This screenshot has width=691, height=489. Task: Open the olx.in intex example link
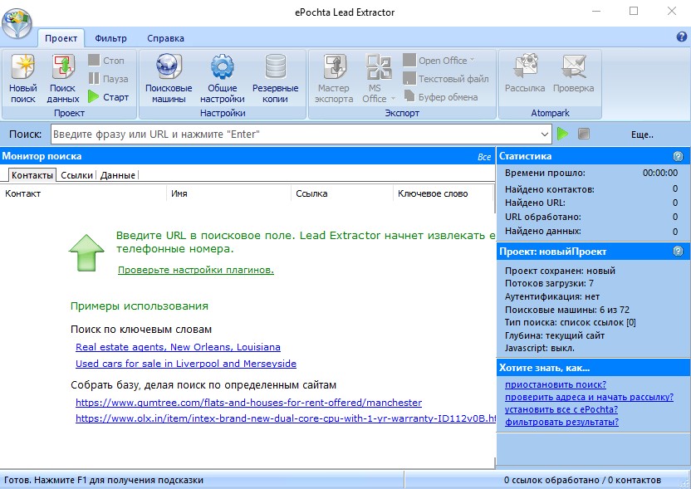coord(286,418)
